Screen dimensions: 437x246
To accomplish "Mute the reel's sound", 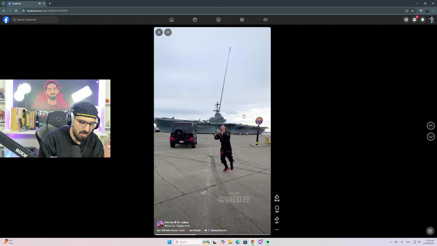I will click(x=168, y=32).
